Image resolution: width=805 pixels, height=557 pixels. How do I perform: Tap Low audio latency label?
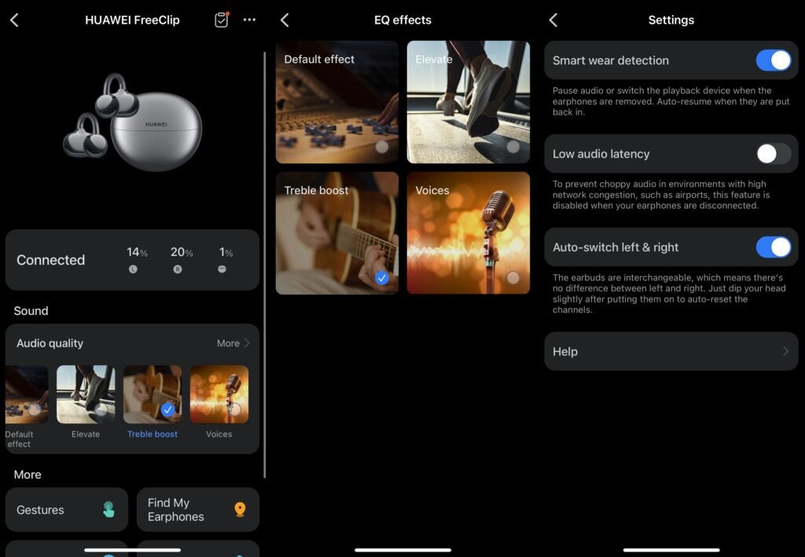point(601,154)
